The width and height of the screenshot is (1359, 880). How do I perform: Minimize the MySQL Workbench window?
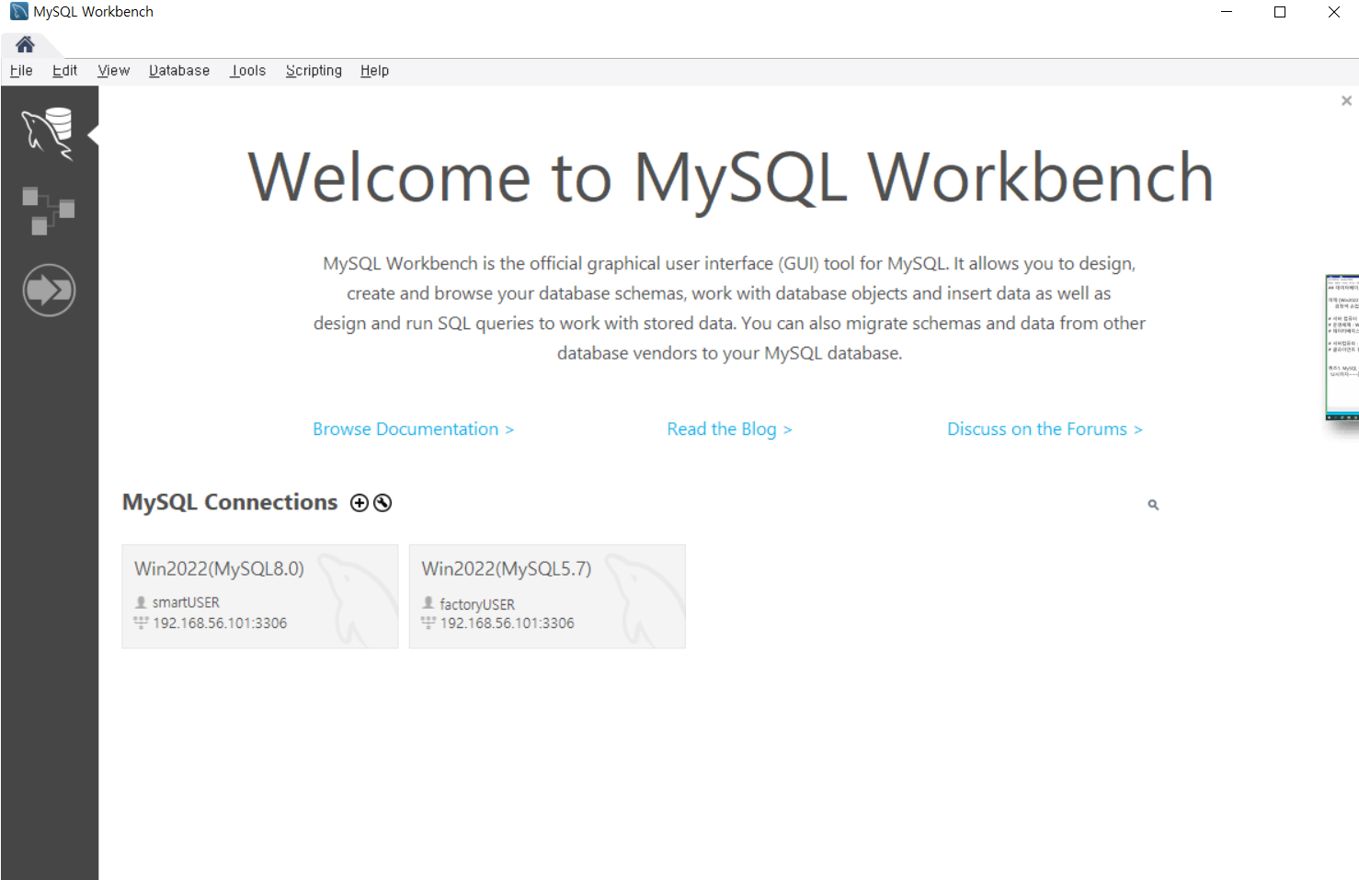[1227, 12]
